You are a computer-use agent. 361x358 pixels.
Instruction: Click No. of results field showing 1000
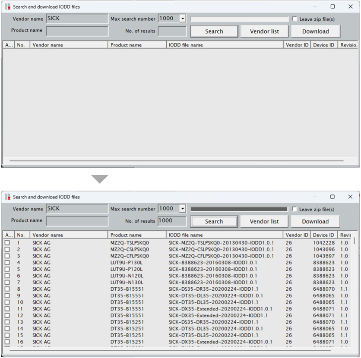[x=172, y=221]
